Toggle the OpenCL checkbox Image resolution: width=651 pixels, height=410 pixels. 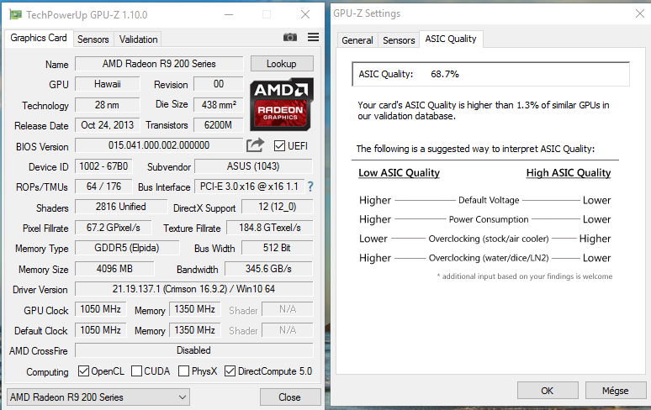(83, 371)
